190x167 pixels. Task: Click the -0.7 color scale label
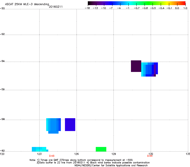tap(137, 8)
